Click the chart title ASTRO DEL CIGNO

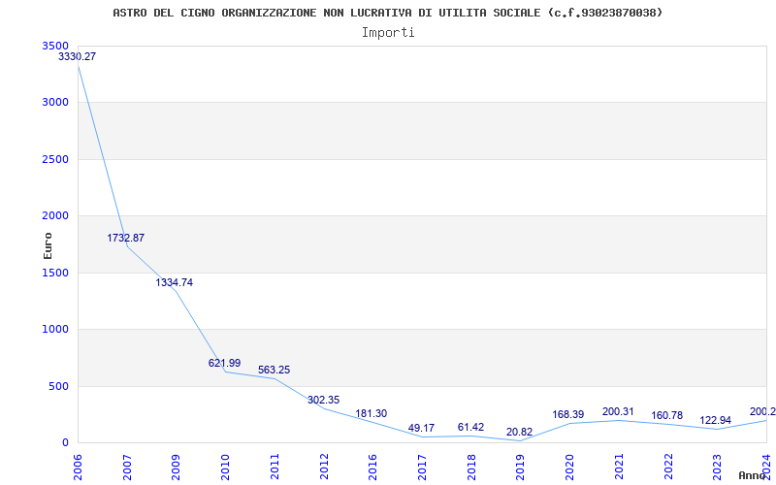pos(387,13)
